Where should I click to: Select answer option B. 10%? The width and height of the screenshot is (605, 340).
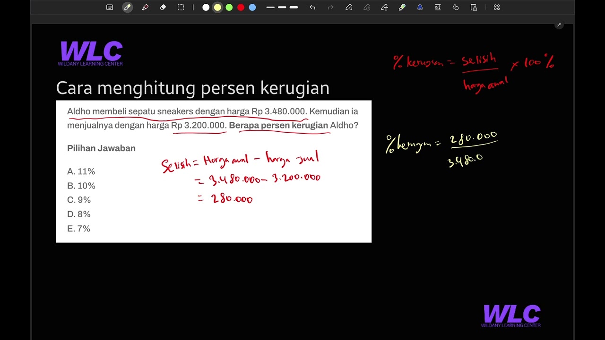pos(81,186)
